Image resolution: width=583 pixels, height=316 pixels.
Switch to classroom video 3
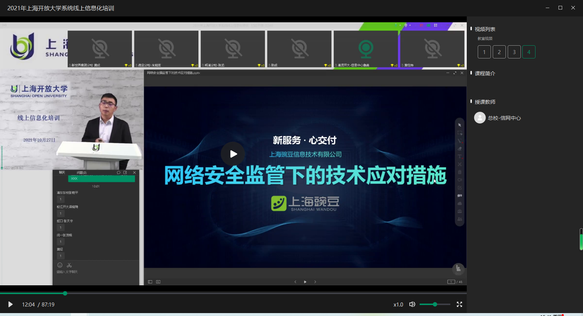(514, 52)
